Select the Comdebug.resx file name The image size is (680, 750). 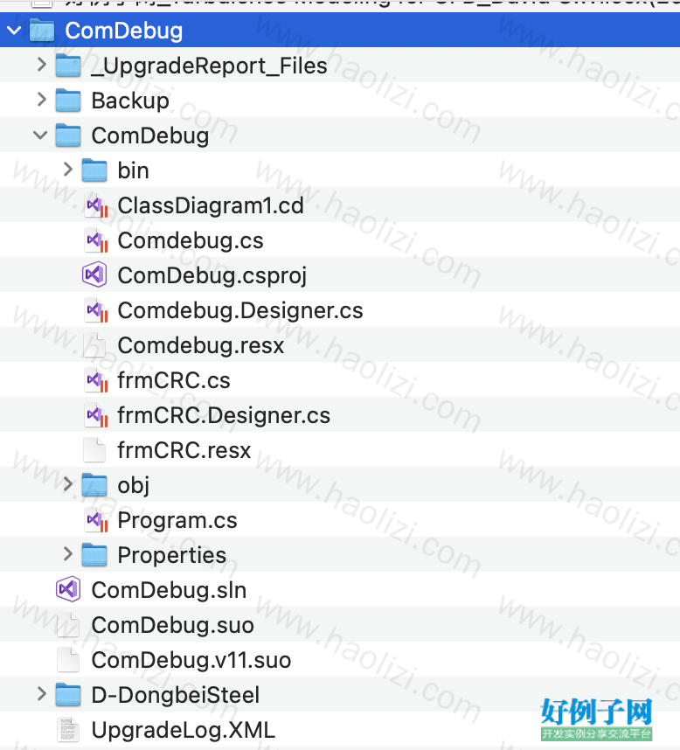coord(201,345)
